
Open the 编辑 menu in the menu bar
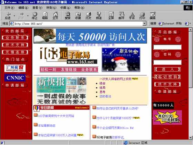(x=23, y=8)
